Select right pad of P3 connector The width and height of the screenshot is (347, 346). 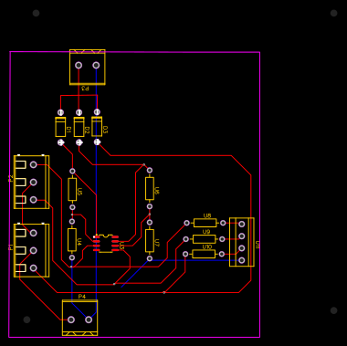click(x=96, y=65)
